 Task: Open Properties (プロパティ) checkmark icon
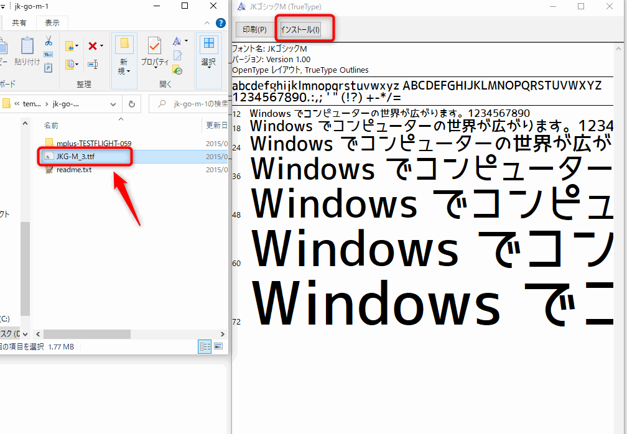pos(154,45)
